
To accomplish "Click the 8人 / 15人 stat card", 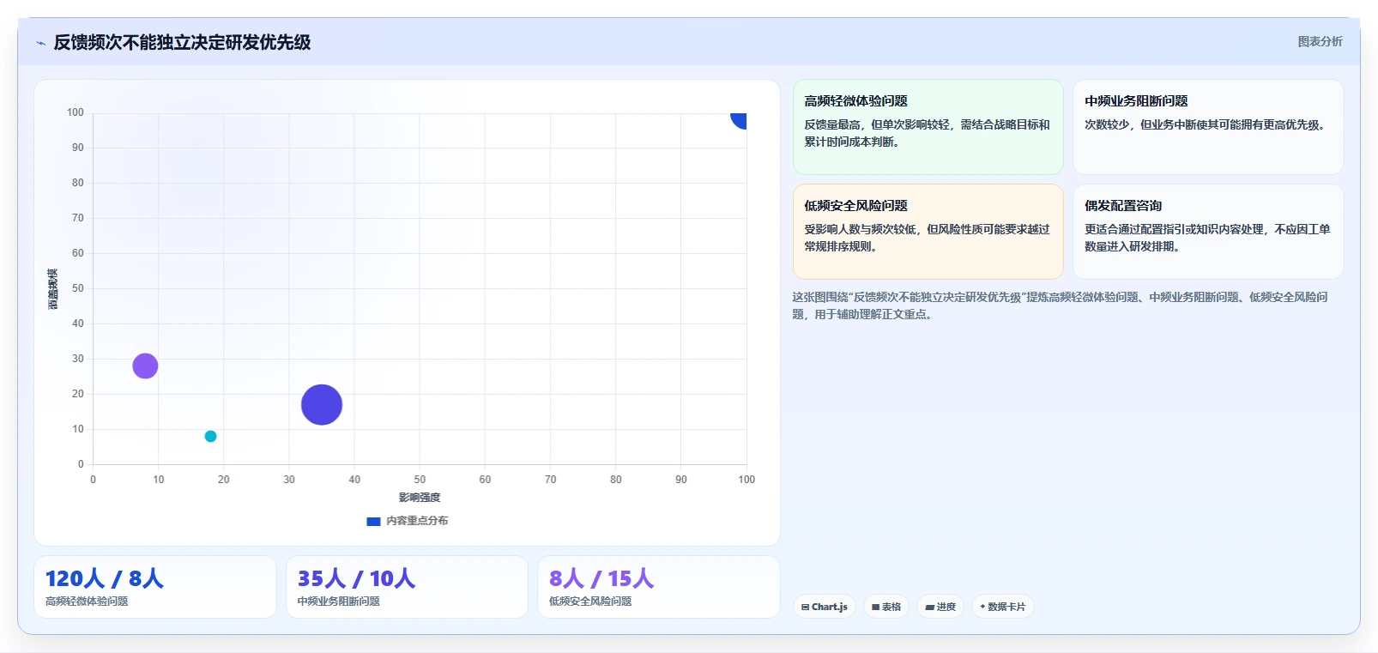I will [x=659, y=587].
